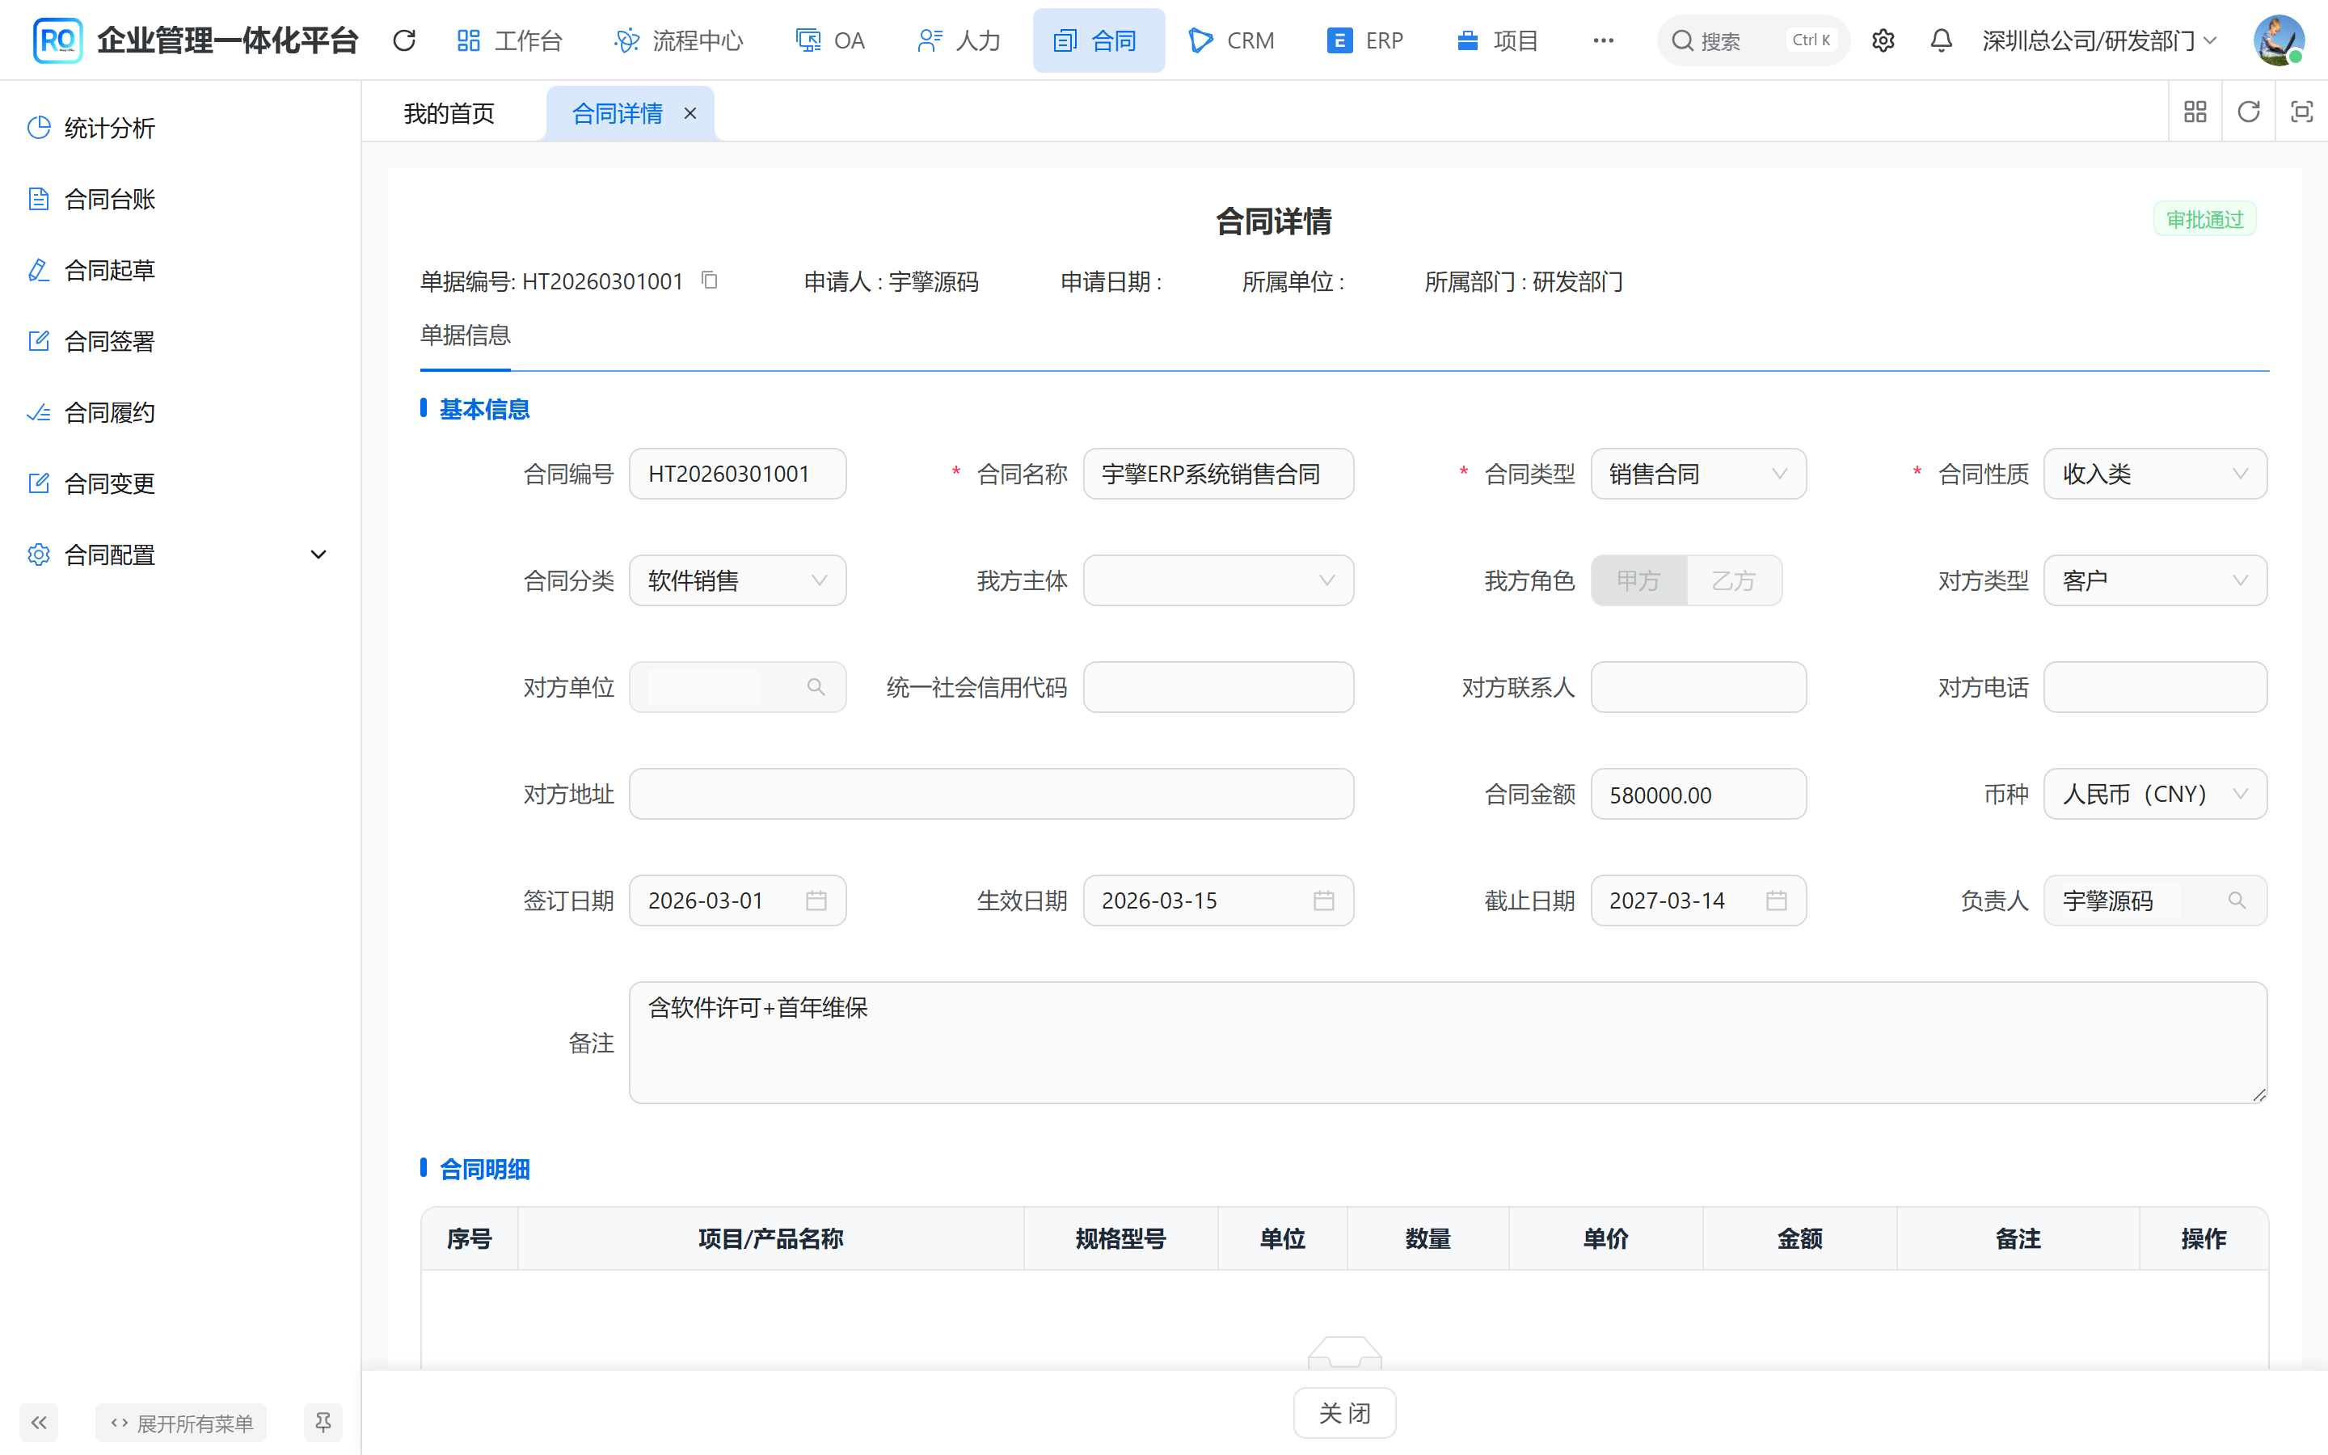Open the 截止日期 calendar icon
The width and height of the screenshot is (2328, 1455).
[1776, 900]
